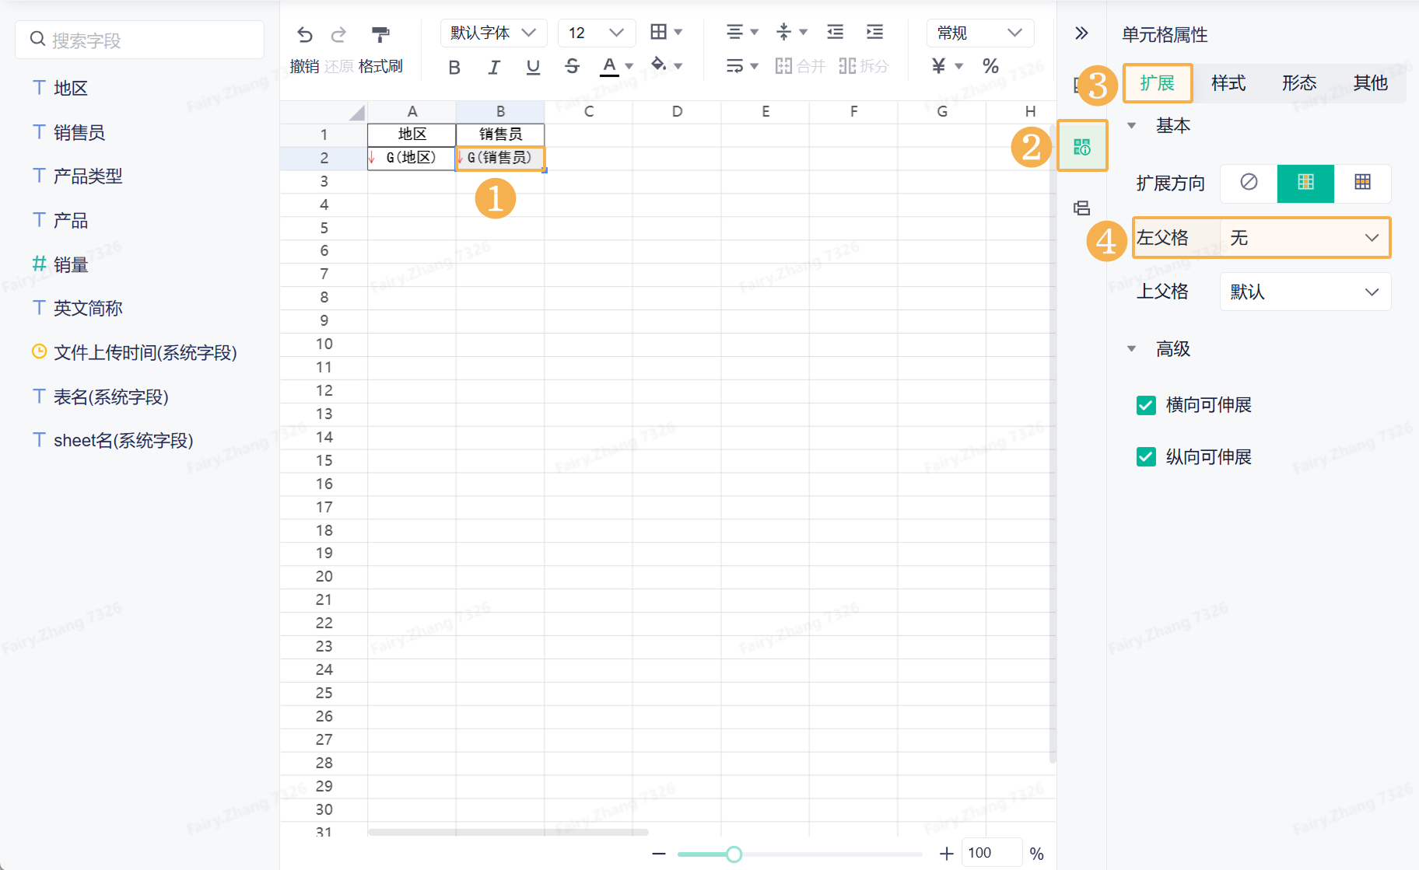The height and width of the screenshot is (870, 1419).
Task: Select row 3 header
Action: (324, 181)
